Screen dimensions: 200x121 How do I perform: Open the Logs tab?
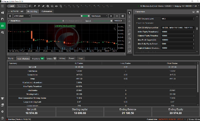pyautogui.click(x=81, y=58)
